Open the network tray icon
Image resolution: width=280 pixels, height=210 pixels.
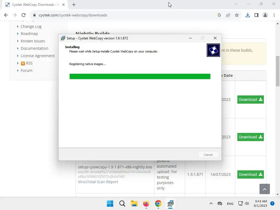tap(241, 203)
